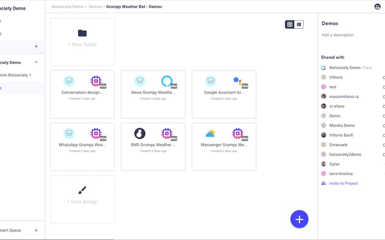Screen dimensions: 385x240
Task: Click rain cloud avatar on Conversation design card
Action: coord(69,81)
